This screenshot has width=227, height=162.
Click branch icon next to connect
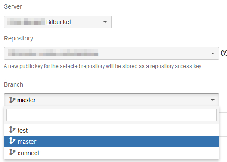[x=12, y=152]
